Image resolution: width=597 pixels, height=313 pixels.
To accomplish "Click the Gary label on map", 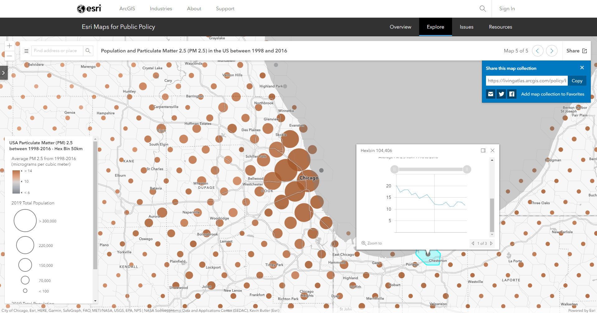I will 376,263.
